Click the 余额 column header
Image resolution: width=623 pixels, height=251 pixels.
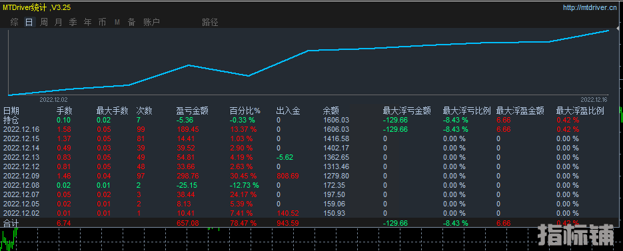coord(331,111)
